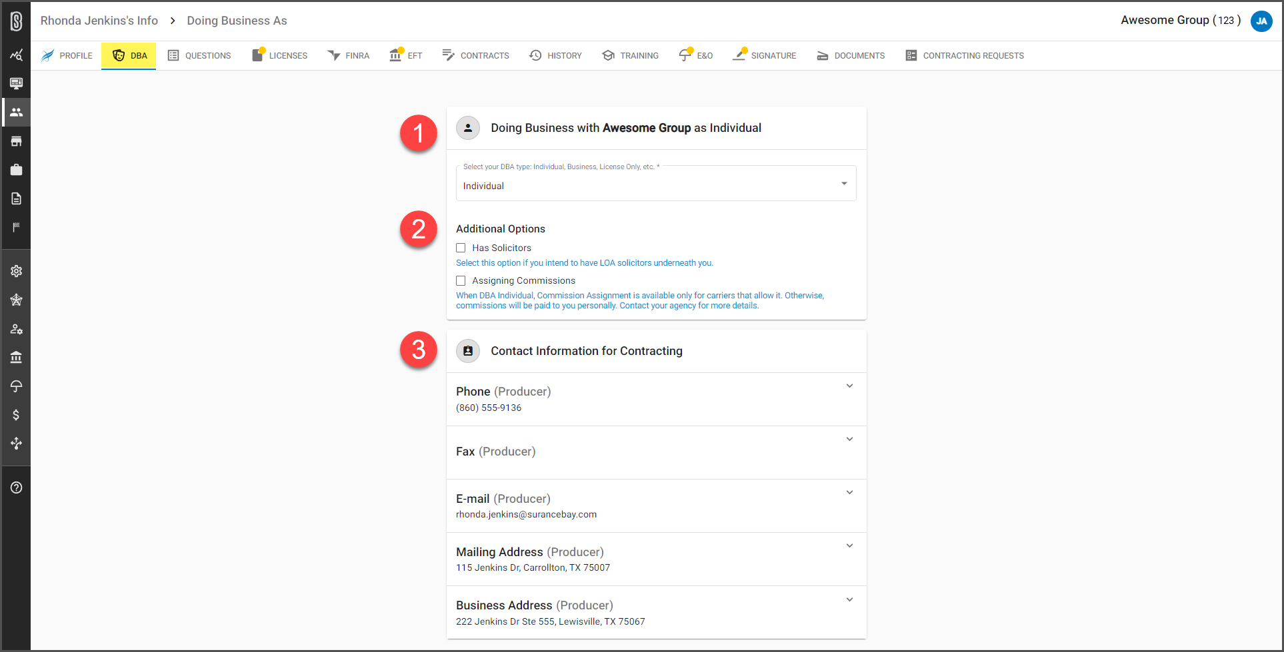Open the settings gear icon in sidebar
Screen dimensions: 1284x652
click(x=16, y=271)
